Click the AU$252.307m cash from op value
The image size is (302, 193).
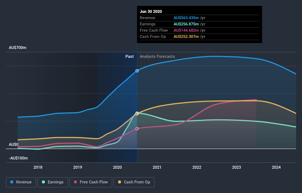coord(186,36)
